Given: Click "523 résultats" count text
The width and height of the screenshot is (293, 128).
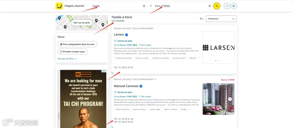Looking at the screenshot, I should point(118,21).
